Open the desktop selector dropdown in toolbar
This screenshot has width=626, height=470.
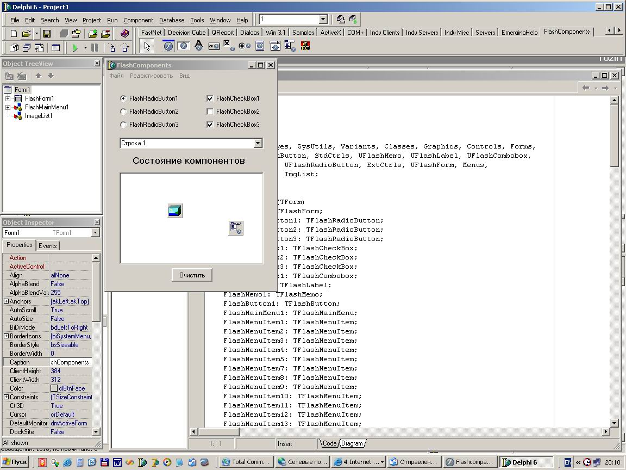click(323, 19)
